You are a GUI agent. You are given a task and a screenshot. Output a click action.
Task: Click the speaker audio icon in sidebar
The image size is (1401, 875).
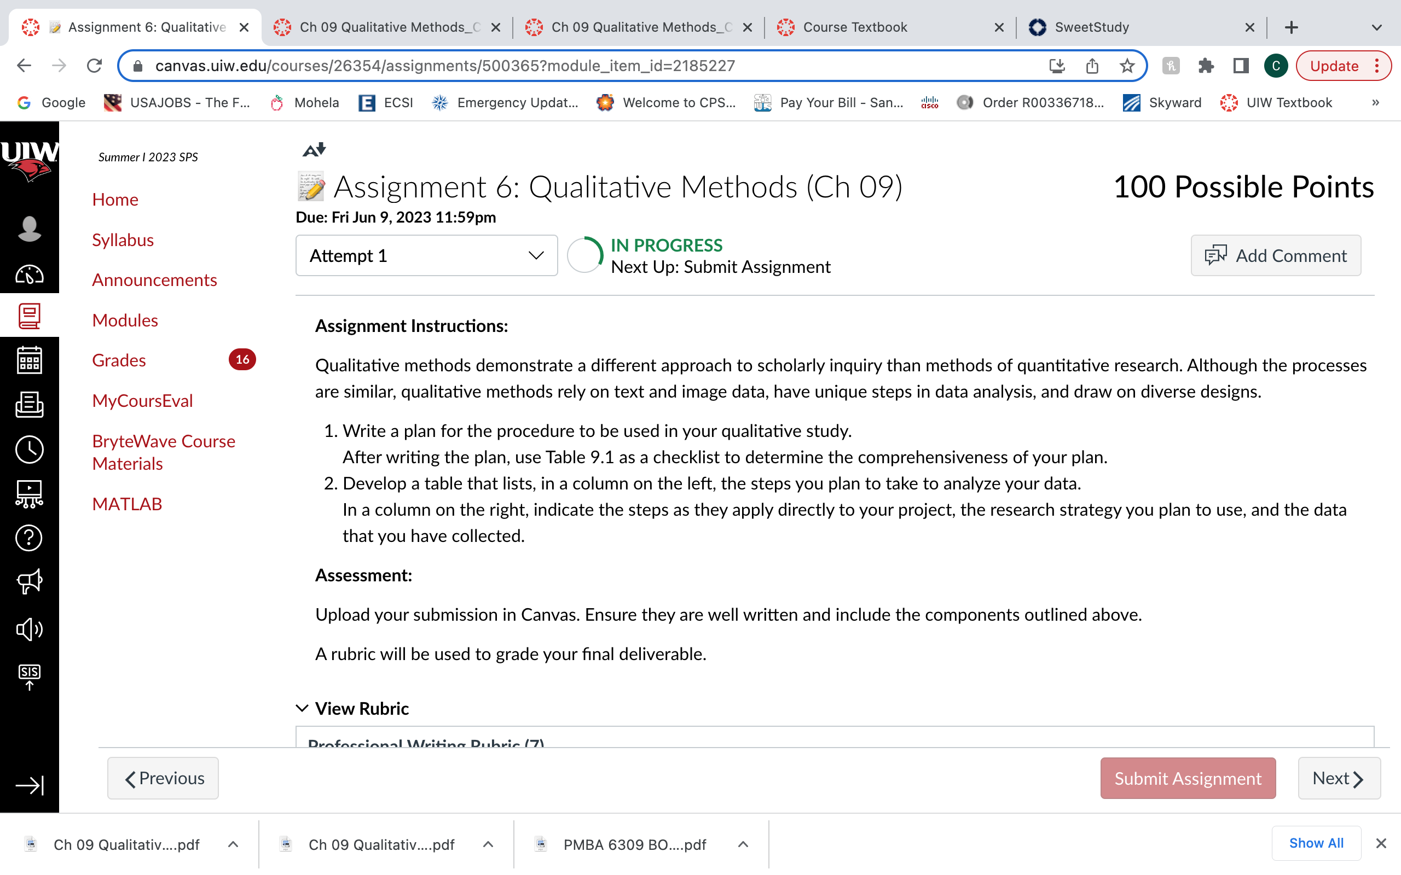coord(29,629)
